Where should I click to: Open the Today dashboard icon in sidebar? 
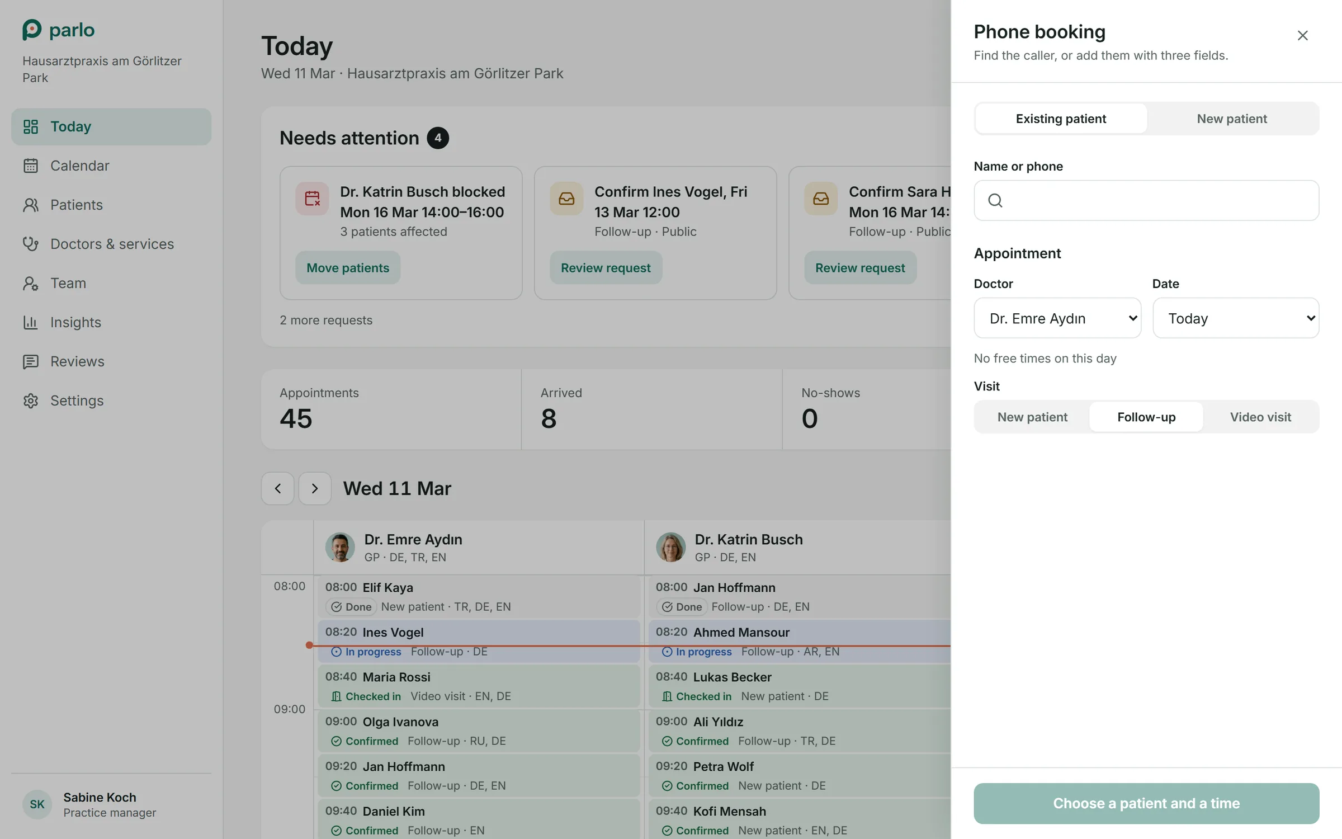[31, 126]
